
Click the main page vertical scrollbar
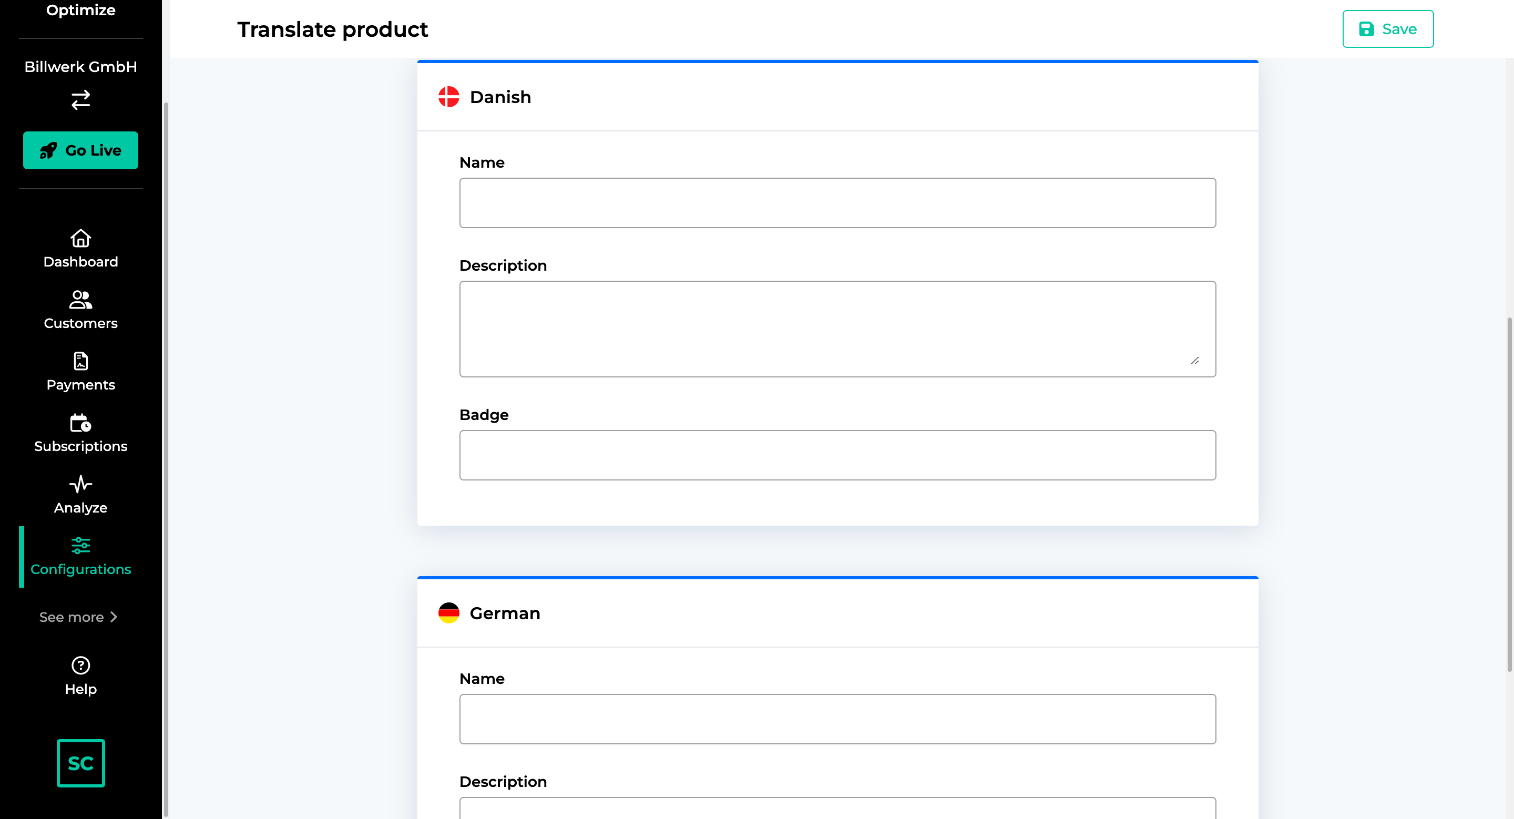click(1509, 494)
